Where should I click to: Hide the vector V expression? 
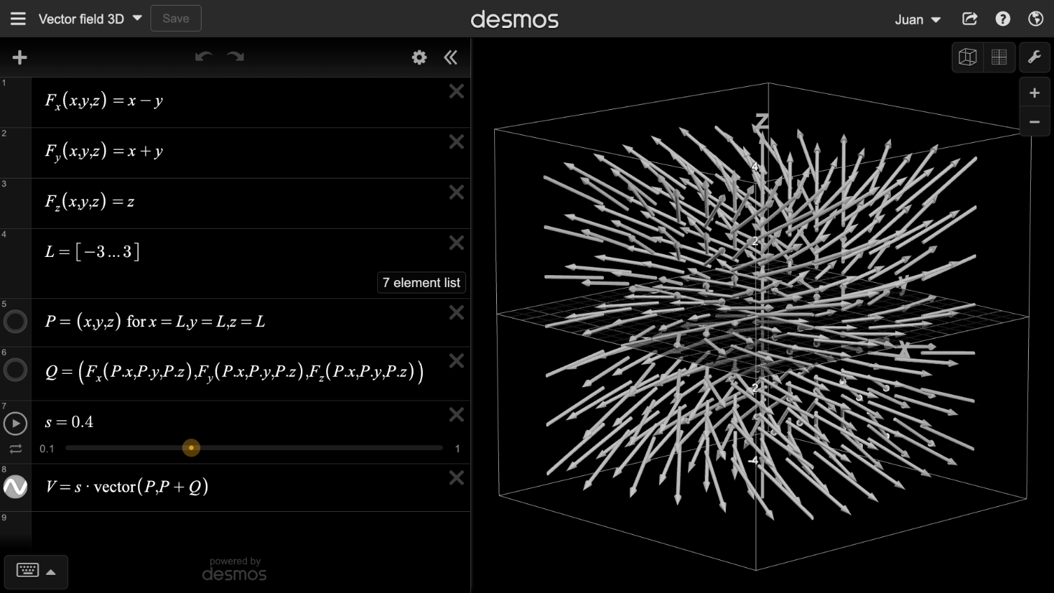[15, 487]
